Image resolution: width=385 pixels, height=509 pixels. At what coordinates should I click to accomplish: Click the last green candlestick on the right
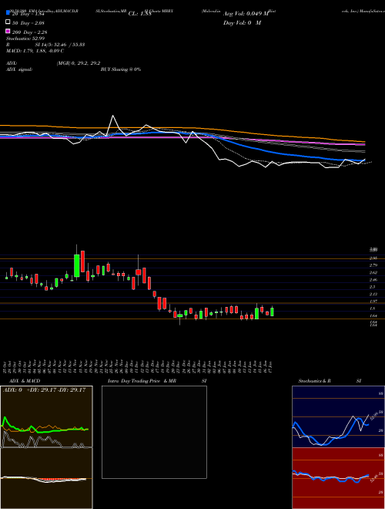[272, 312]
